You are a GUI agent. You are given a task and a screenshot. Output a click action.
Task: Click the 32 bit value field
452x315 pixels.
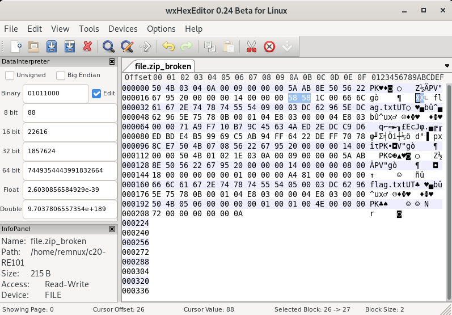[x=70, y=151]
